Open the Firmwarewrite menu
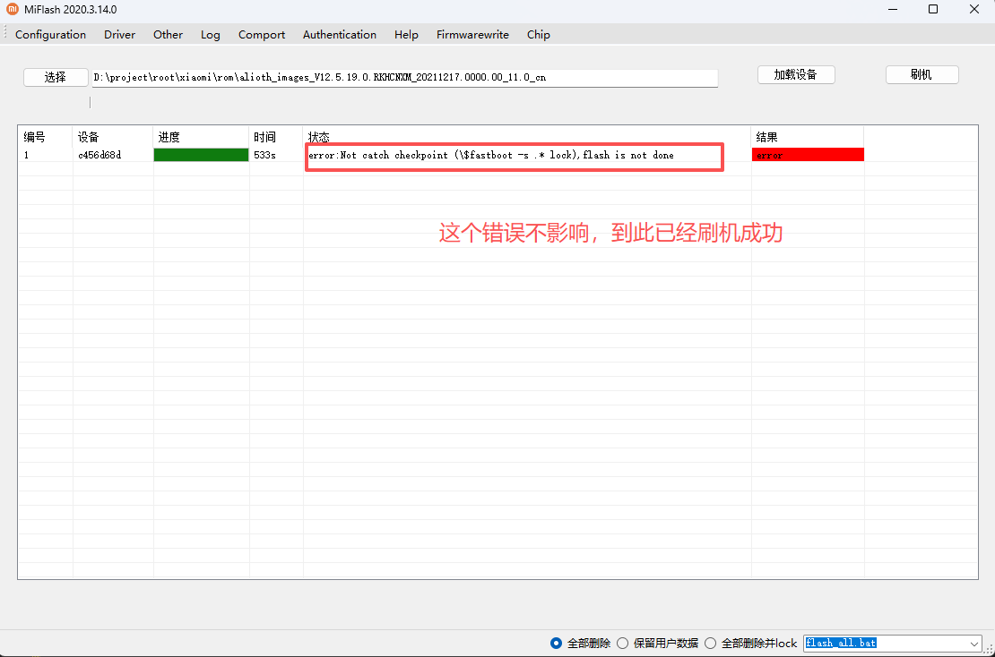 (x=472, y=35)
